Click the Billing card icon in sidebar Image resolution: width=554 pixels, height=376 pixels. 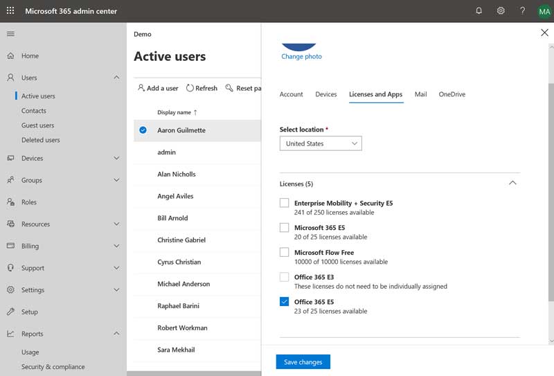click(10, 246)
